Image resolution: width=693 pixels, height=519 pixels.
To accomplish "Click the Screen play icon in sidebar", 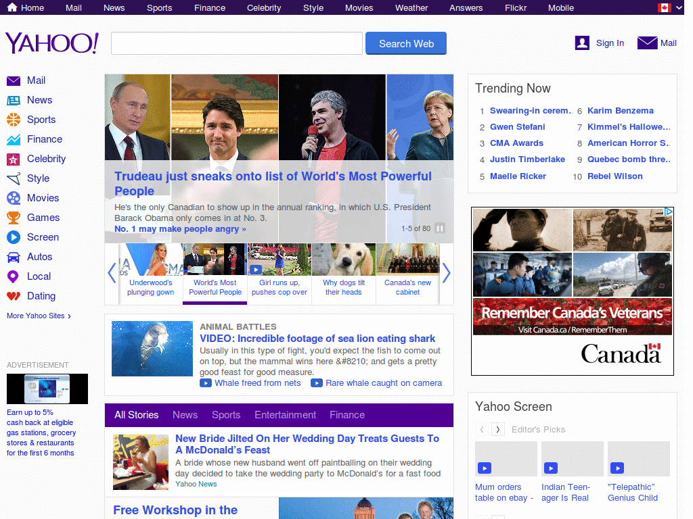I will pyautogui.click(x=14, y=237).
